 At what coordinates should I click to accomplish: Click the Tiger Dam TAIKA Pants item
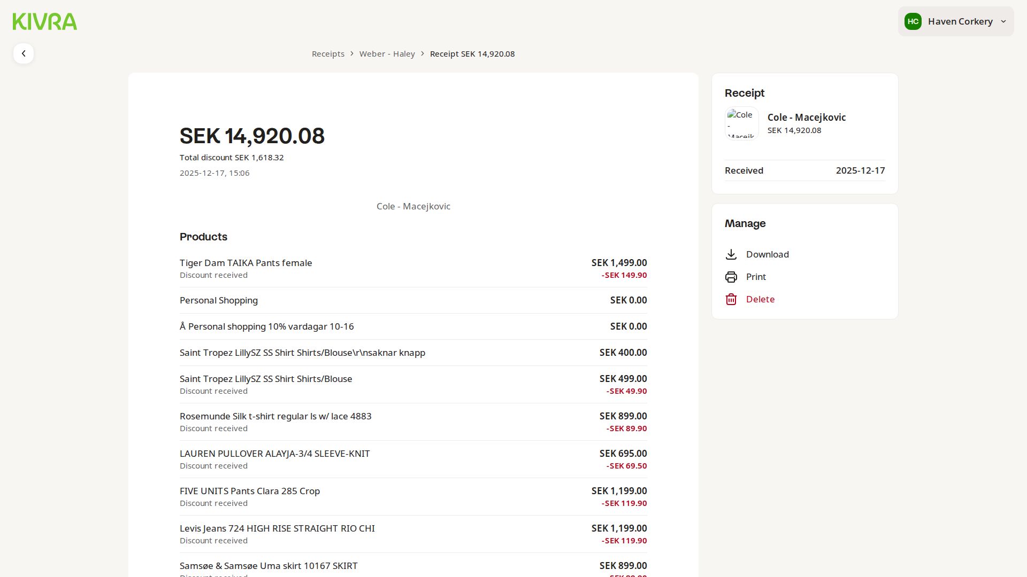pos(246,263)
